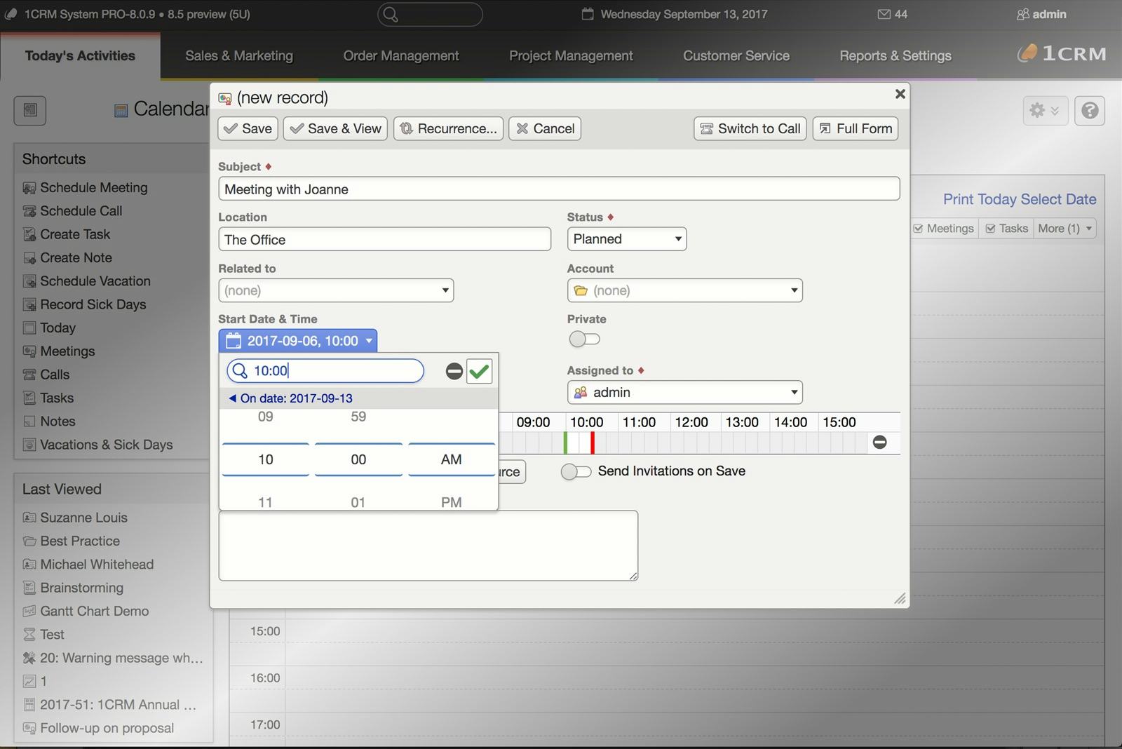The width and height of the screenshot is (1122, 749).
Task: Go back via On date: 2017-09-13
Action: pos(290,398)
